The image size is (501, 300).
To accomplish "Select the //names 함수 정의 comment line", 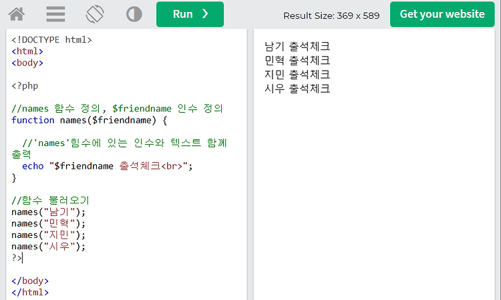I will coord(117,109).
